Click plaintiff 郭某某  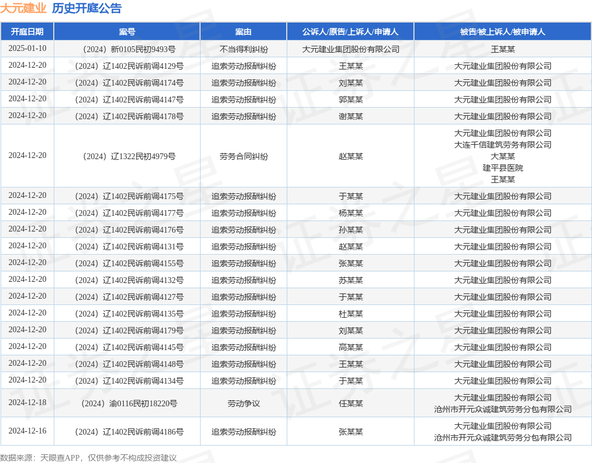click(350, 100)
